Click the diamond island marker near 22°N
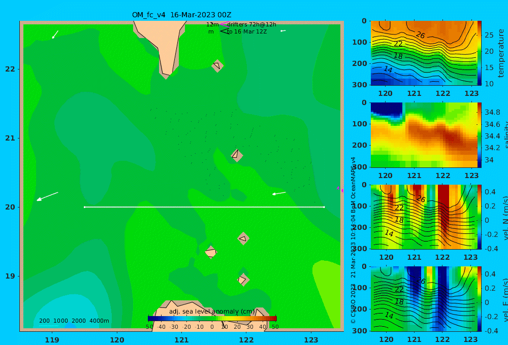 pyautogui.click(x=217, y=65)
